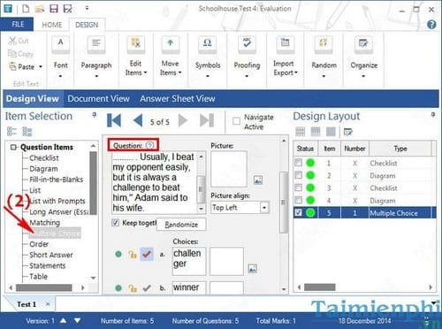Click the Item Selection horizontal scrollbar
The height and width of the screenshot is (329, 442).
point(47,287)
